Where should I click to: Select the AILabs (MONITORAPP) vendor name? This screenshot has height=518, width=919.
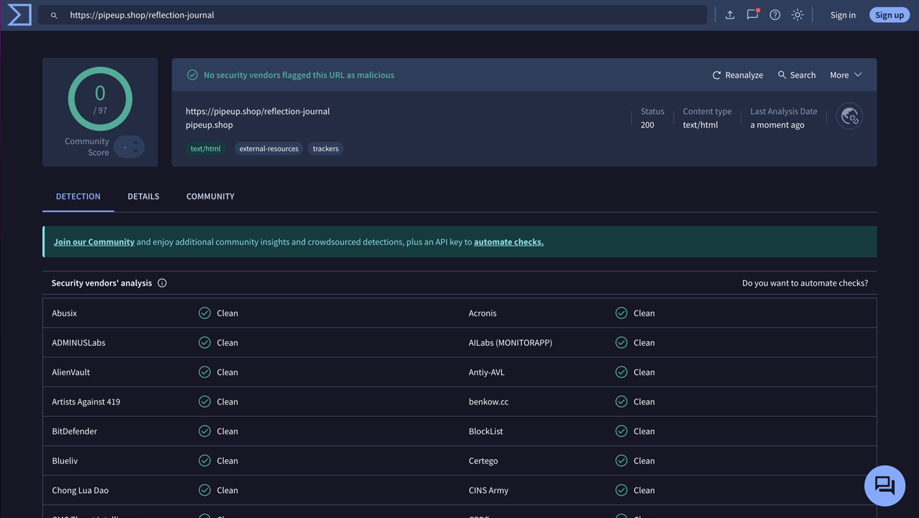tap(511, 343)
